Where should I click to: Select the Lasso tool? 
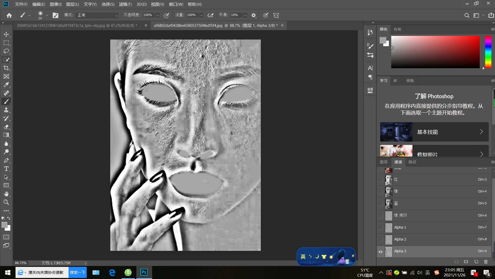coord(6,51)
